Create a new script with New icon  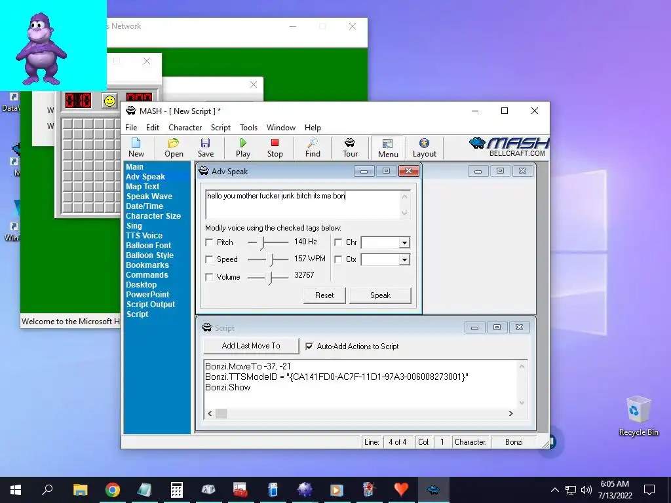[136, 147]
